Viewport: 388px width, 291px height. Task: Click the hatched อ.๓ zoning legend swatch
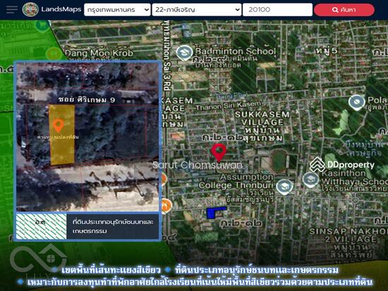[x=41, y=226]
